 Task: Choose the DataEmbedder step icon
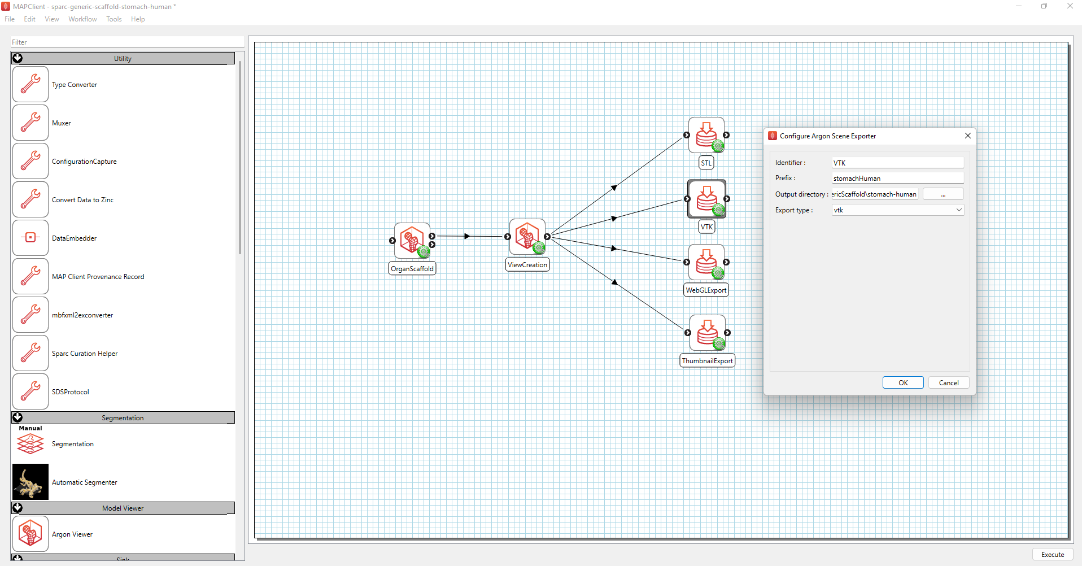(x=30, y=238)
